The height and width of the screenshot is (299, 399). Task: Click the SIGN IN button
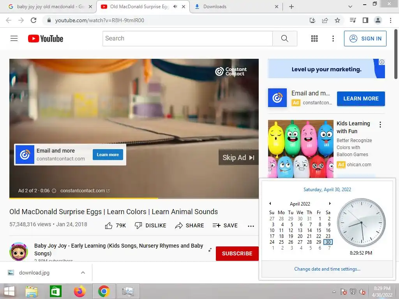tap(365, 39)
